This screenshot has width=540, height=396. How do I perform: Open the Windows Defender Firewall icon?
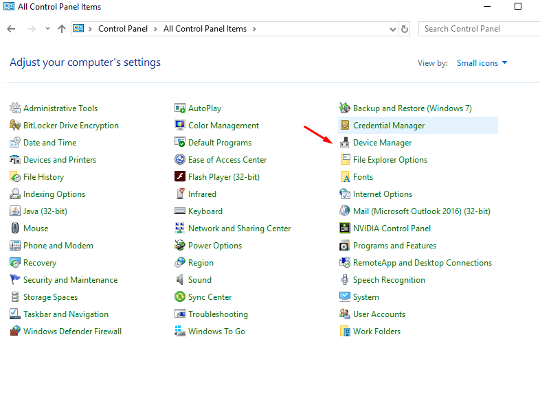[15, 331]
